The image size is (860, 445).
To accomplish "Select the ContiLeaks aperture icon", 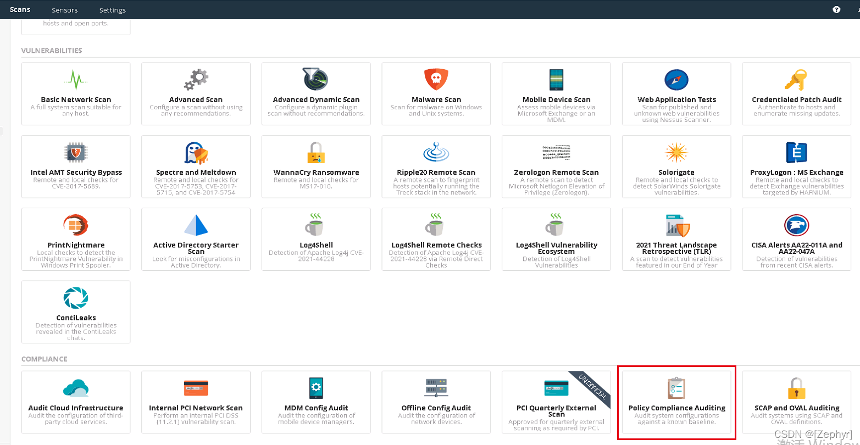I will tap(76, 298).
